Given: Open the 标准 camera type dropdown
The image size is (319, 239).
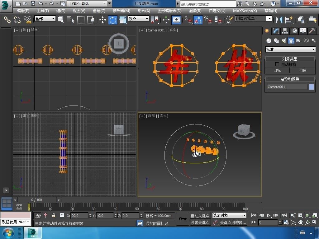Looking at the screenshot, I should coord(291,49).
